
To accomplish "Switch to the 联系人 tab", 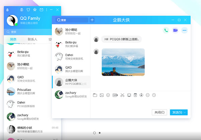I will [x=32, y=40].
